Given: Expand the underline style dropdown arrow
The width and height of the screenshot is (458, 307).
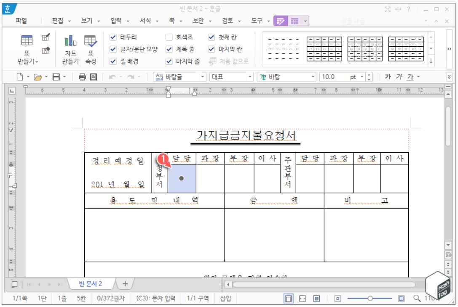Looking at the screenshot, I should 418,77.
